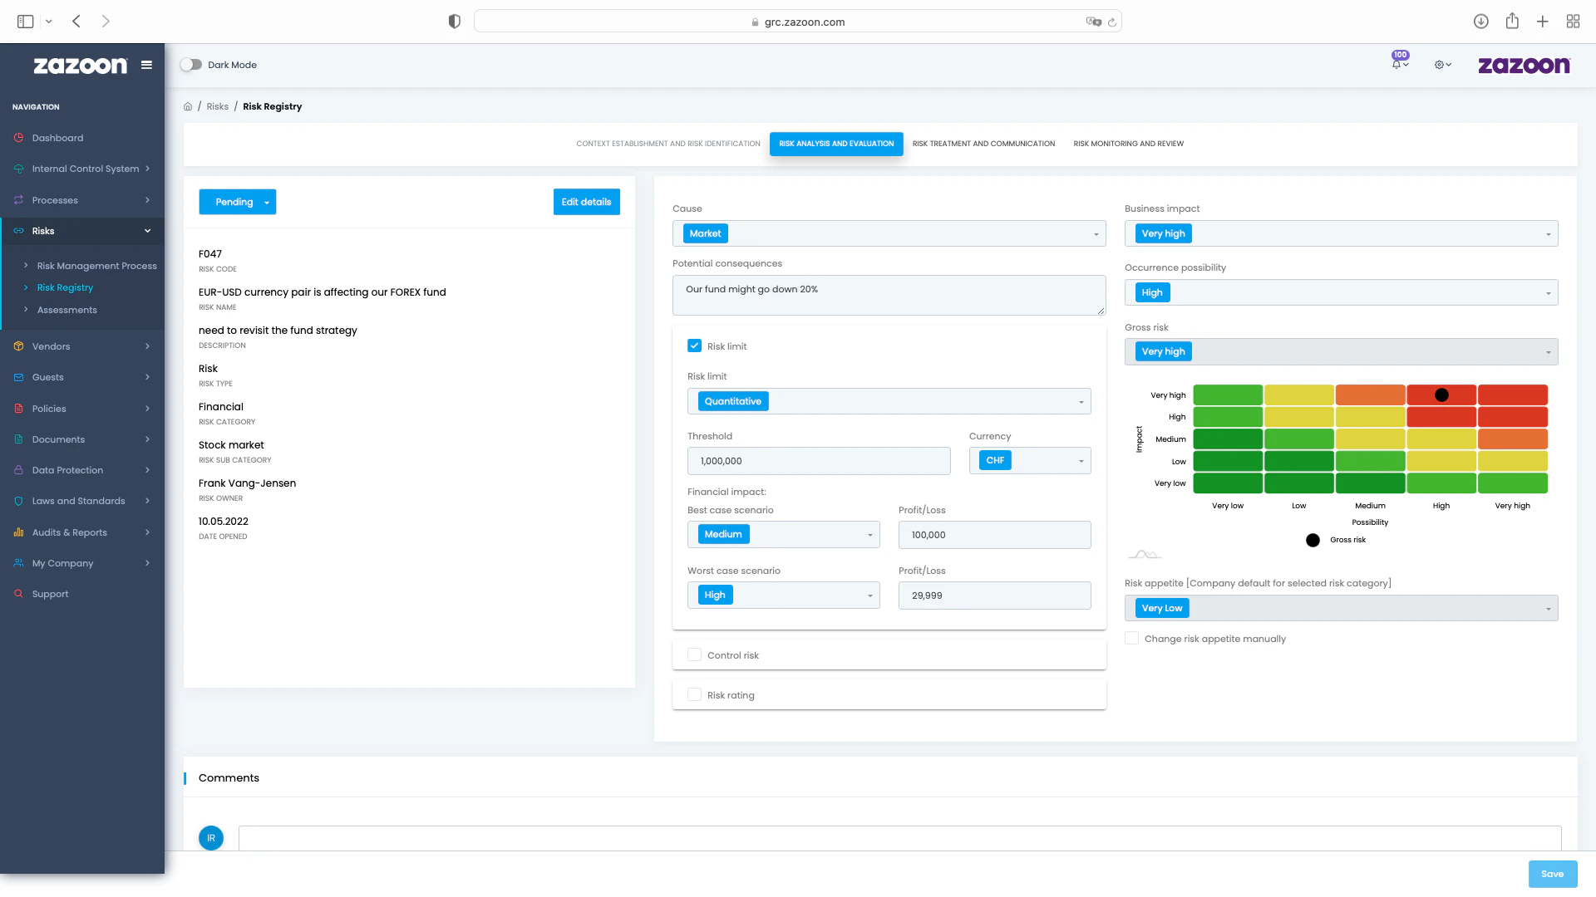Screen dimensions: 1596x897
Task: Enable the Control risk checkbox
Action: [694, 654]
